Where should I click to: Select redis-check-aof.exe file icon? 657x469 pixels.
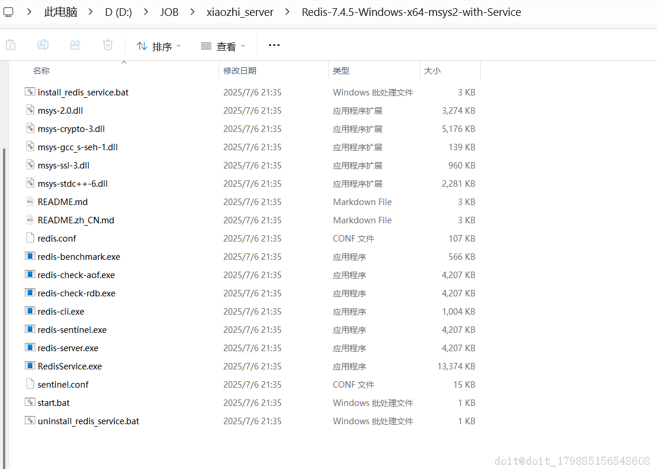pyautogui.click(x=29, y=274)
